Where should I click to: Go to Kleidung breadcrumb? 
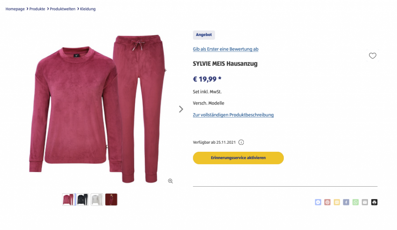click(x=88, y=9)
